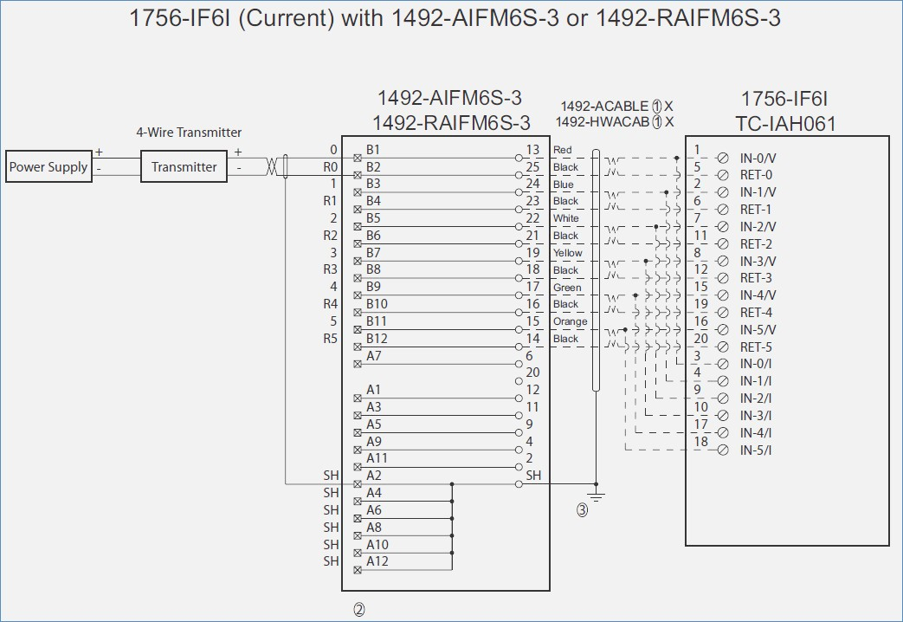This screenshot has height=622, width=903.
Task: Click terminal label "A2"
Action: click(373, 476)
